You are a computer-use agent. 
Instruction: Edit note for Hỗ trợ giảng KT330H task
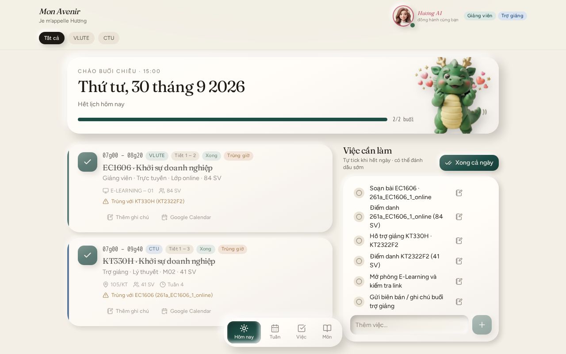pos(459,241)
